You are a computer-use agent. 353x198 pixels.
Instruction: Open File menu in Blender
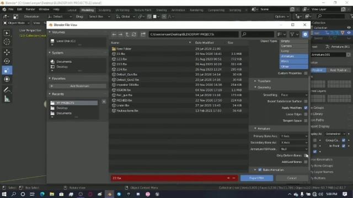click(11, 9)
